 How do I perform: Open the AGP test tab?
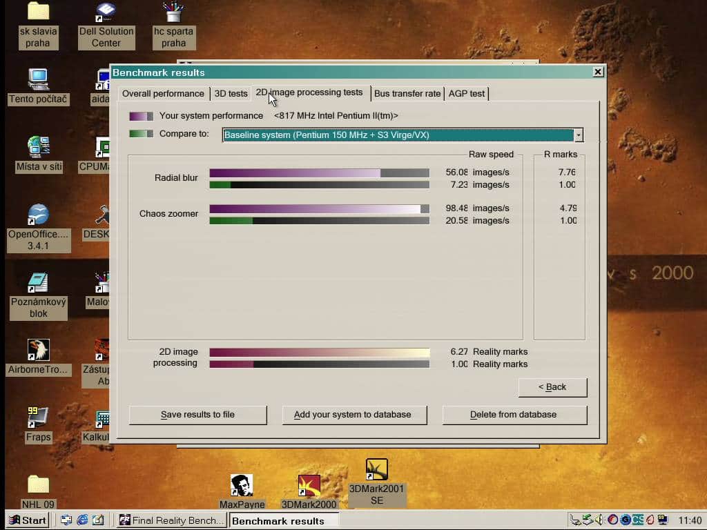pos(467,94)
